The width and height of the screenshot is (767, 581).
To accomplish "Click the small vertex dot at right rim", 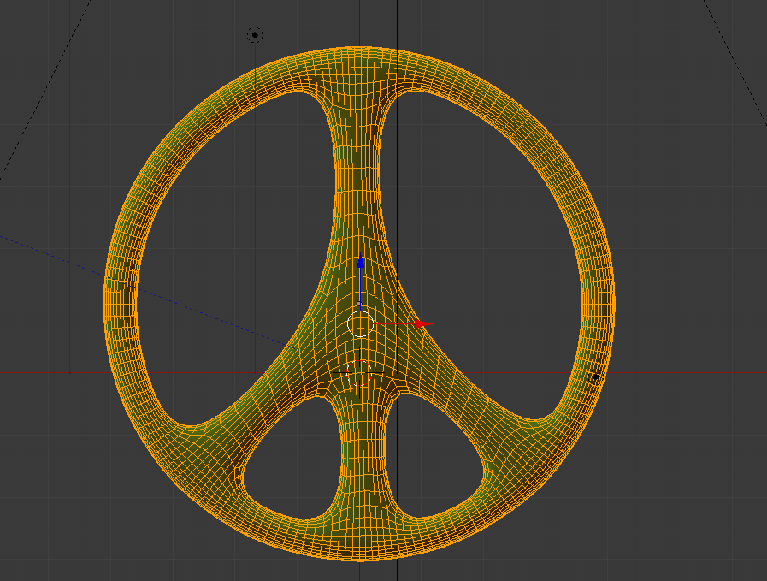I will 594,376.
